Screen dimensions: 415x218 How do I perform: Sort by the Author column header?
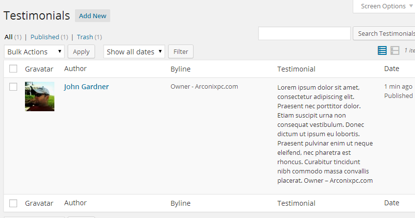point(75,69)
